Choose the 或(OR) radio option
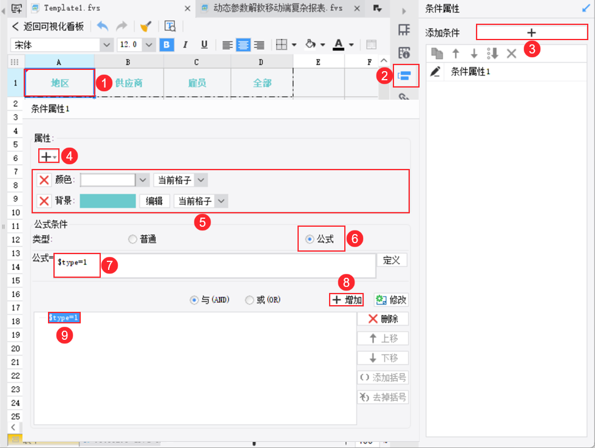This screenshot has width=595, height=448. point(250,300)
